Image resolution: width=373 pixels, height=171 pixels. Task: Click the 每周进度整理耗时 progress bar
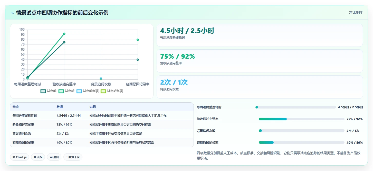[x=296, y=107]
